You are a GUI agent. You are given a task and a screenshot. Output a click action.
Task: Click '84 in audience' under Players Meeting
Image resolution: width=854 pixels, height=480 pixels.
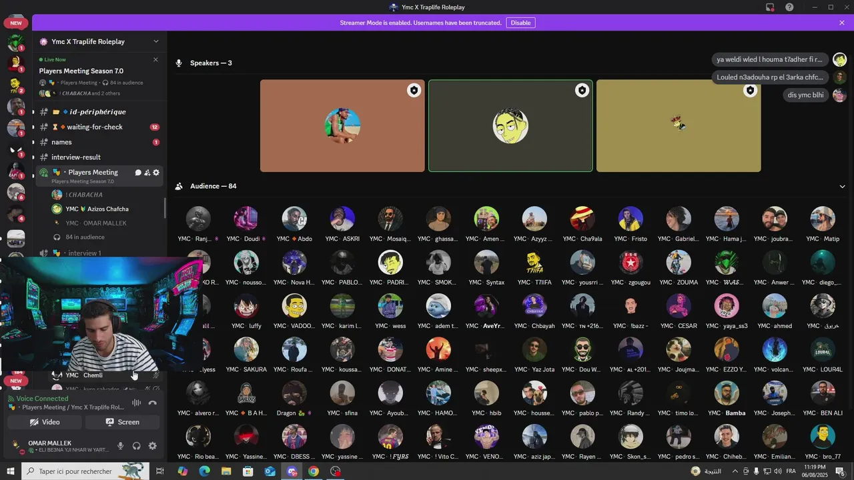click(x=85, y=237)
